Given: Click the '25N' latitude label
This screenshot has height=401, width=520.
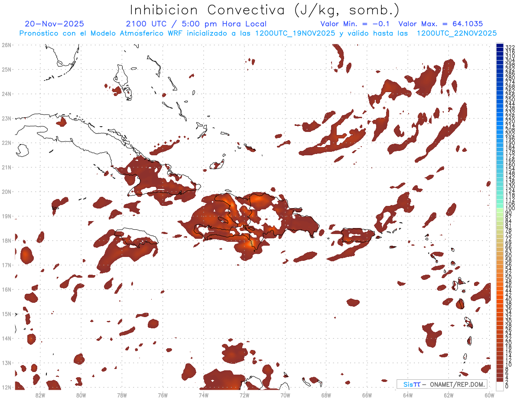Looking at the screenshot, I should coord(6,69).
